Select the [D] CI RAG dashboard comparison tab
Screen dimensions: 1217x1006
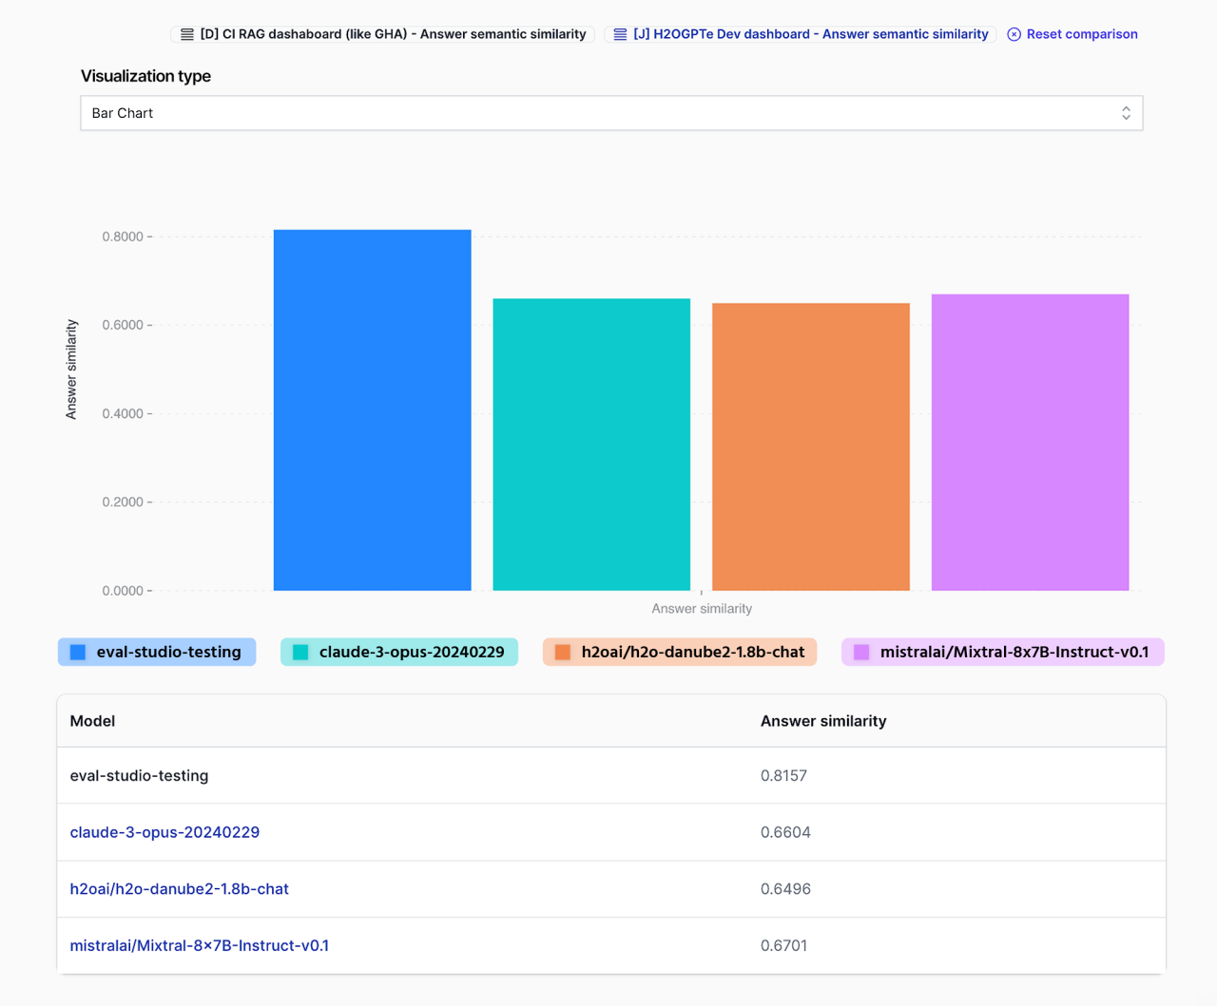pos(392,34)
